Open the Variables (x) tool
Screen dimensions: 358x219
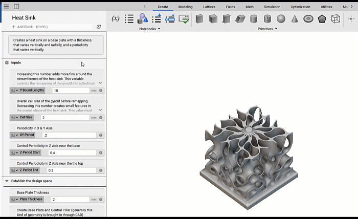[116, 18]
